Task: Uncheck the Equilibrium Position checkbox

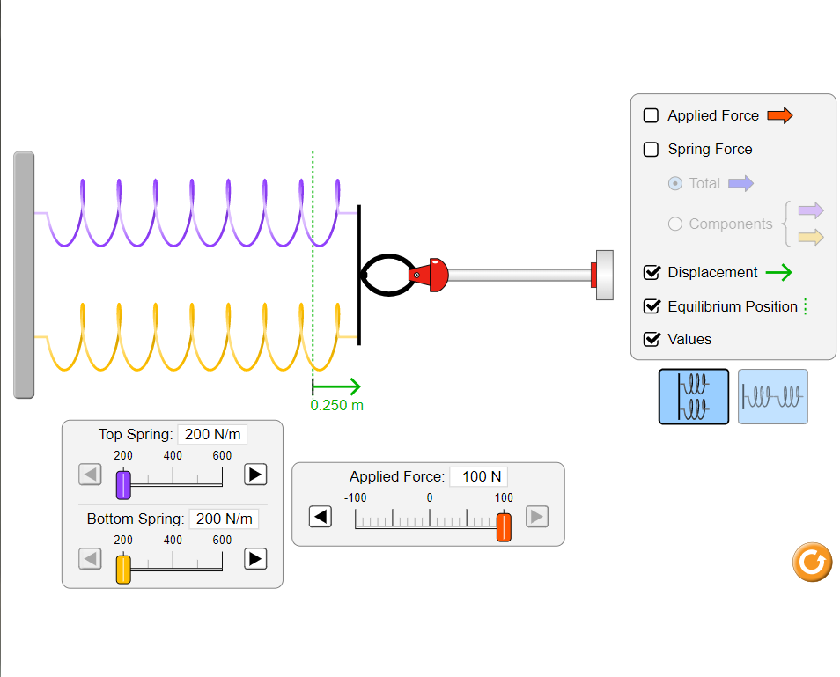Action: [x=652, y=306]
